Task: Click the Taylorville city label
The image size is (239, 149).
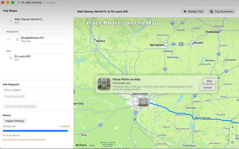Action: [x=172, y=57]
